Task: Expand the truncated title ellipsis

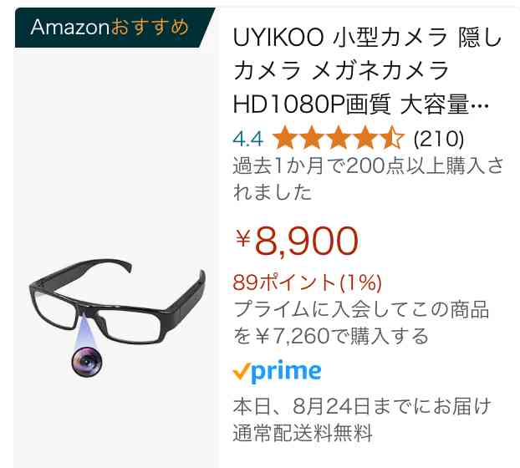Action: coord(480,106)
